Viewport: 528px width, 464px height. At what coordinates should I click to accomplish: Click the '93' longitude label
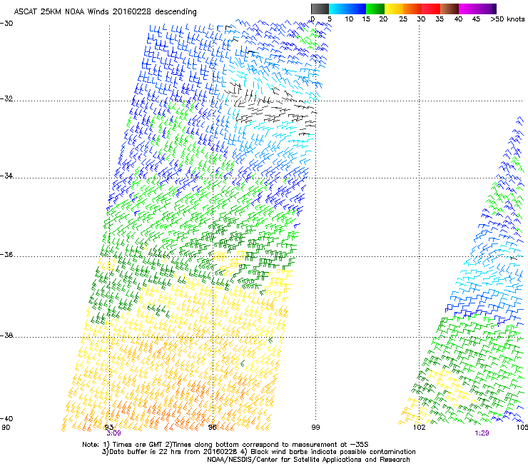tap(109, 428)
